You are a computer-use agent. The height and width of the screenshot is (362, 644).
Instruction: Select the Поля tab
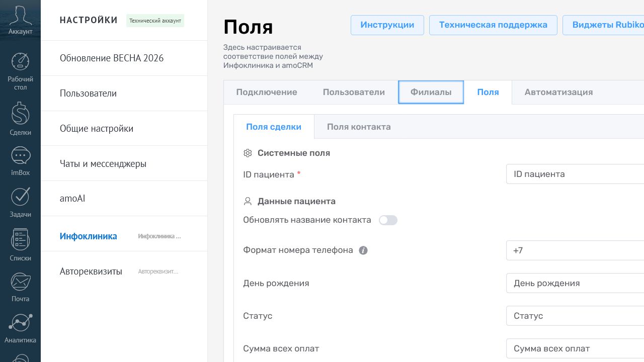click(488, 92)
